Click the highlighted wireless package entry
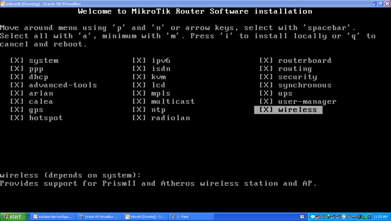 click(x=288, y=110)
